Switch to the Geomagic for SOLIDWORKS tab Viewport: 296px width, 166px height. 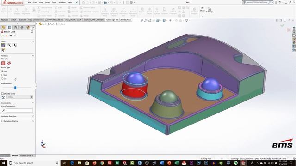pyautogui.click(x=118, y=20)
